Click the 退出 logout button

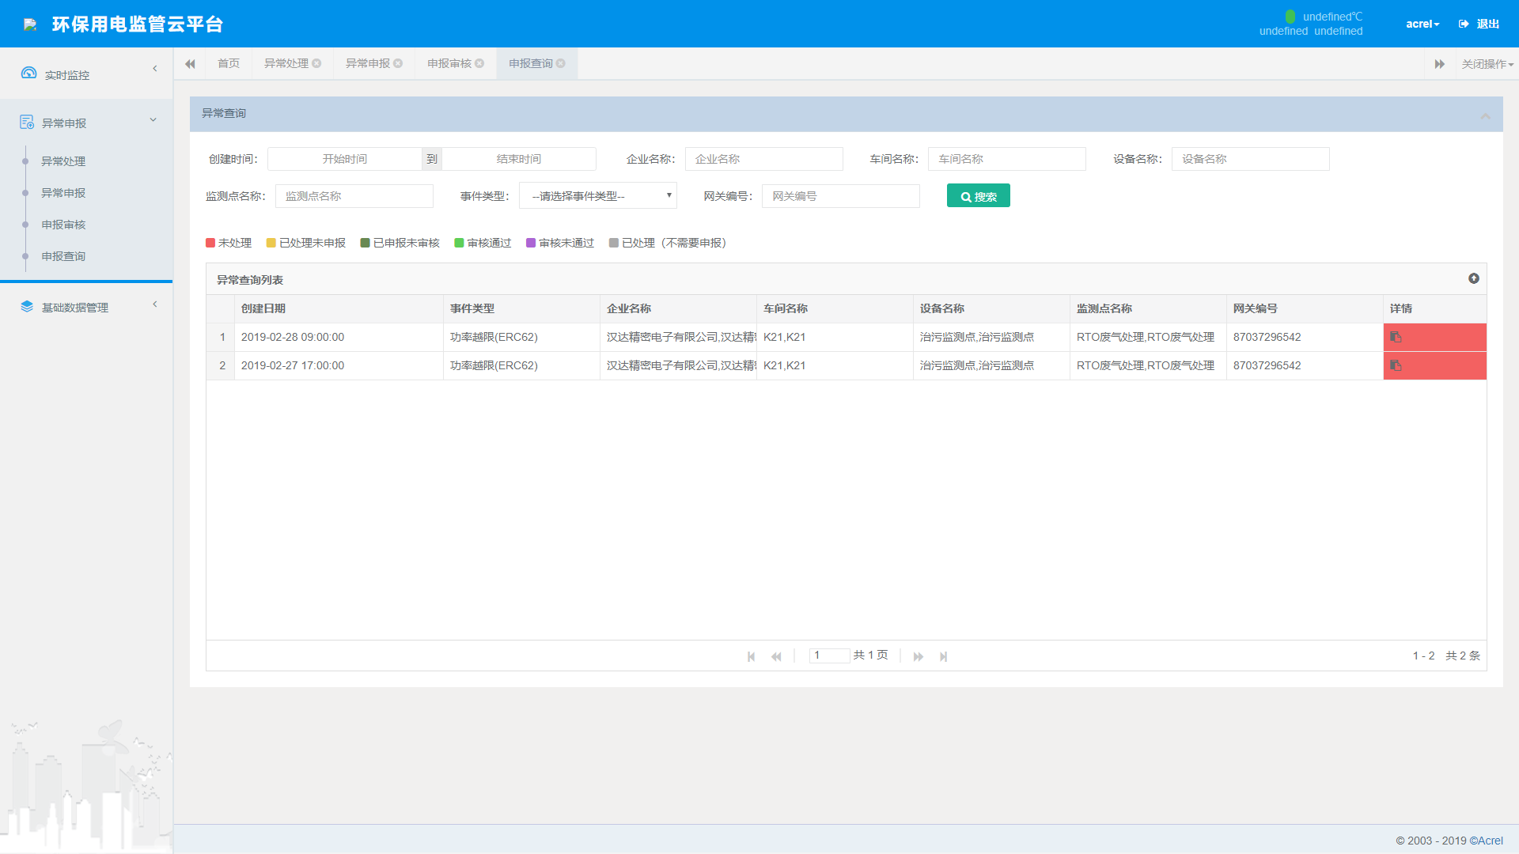click(1479, 24)
